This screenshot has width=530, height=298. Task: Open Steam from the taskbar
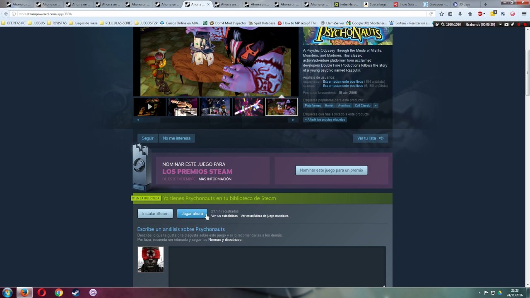coord(76,293)
